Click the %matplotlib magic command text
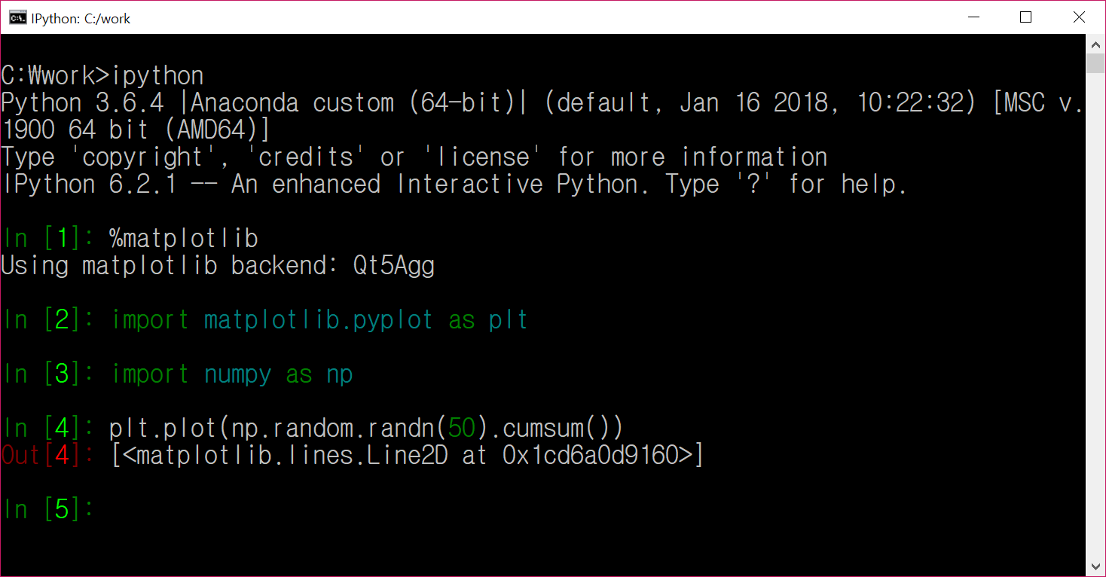The width and height of the screenshot is (1106, 577). coord(184,239)
